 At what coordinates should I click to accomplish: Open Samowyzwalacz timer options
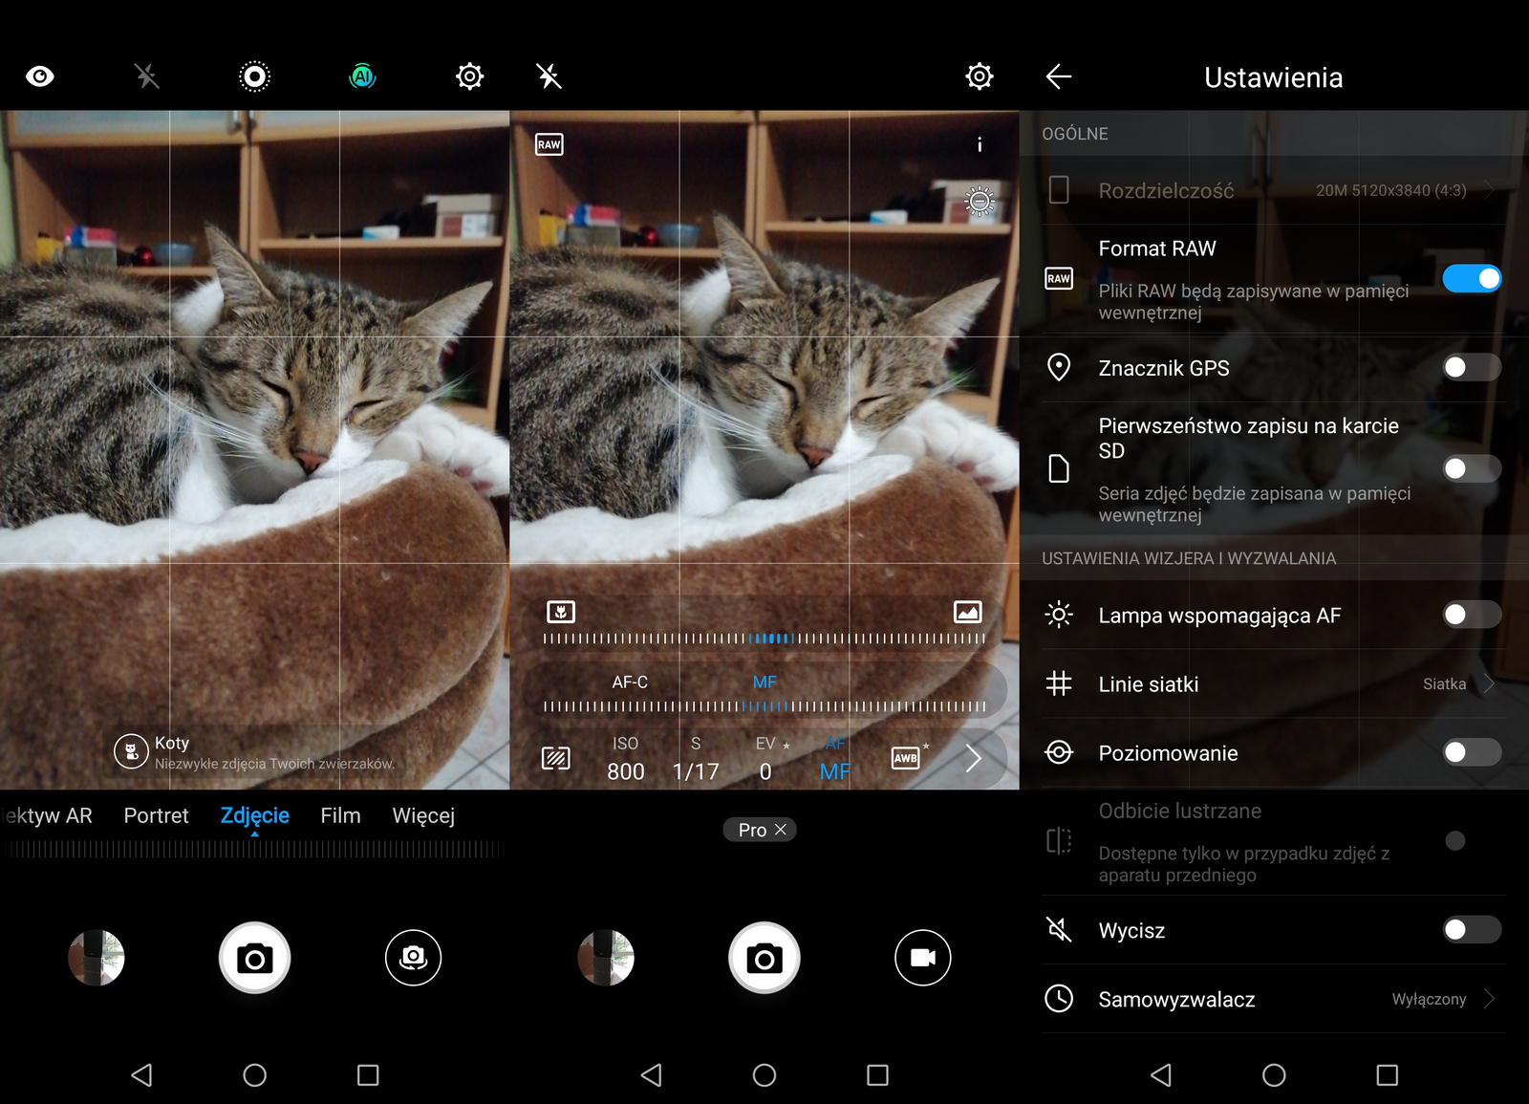[x=1273, y=999]
